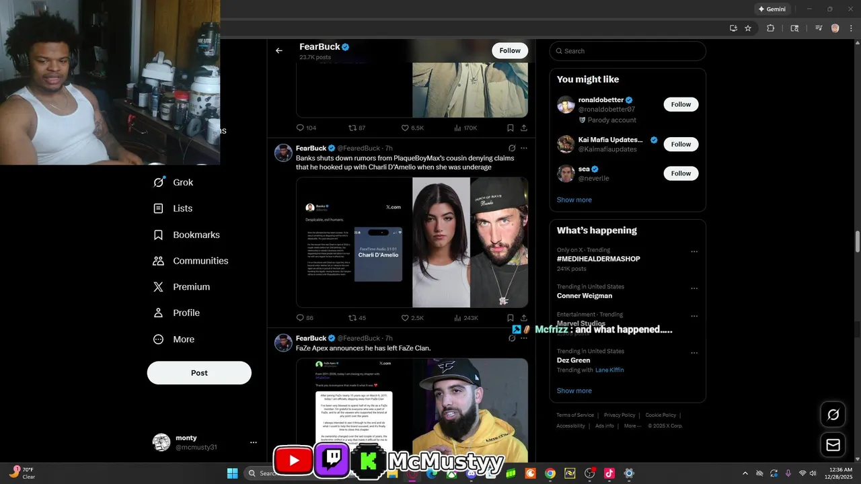View analytics of tweet with 243K views
Image resolution: width=861 pixels, height=484 pixels.
click(465, 318)
